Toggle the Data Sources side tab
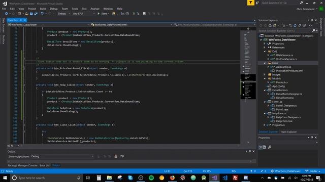 click(x=4, y=25)
